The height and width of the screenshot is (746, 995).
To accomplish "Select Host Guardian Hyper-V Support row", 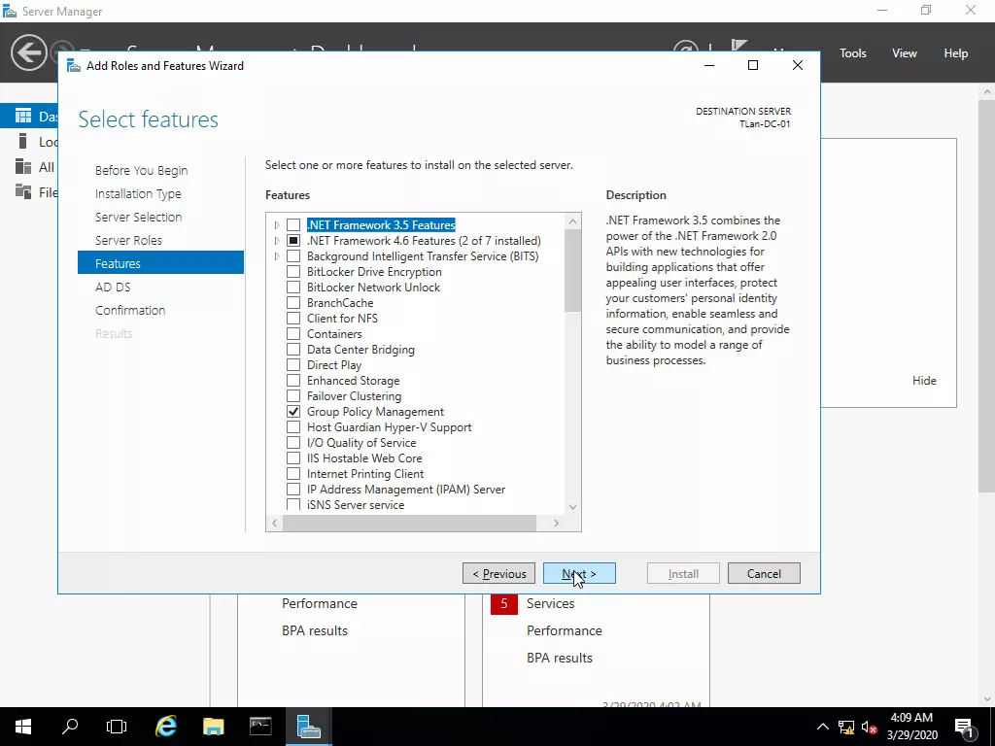I will pyautogui.click(x=389, y=427).
